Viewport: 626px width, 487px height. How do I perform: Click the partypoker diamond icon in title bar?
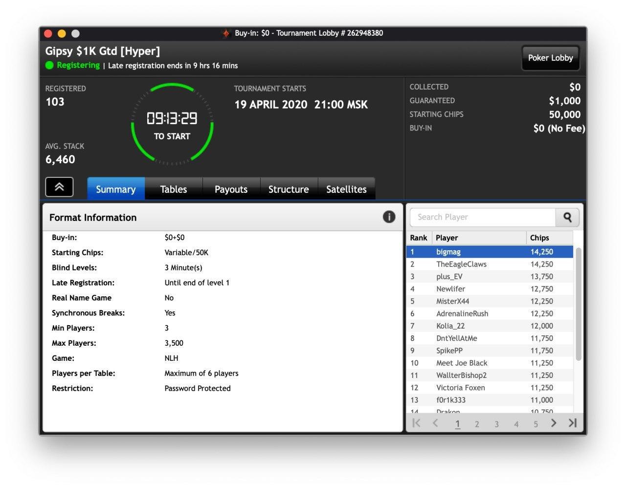226,33
